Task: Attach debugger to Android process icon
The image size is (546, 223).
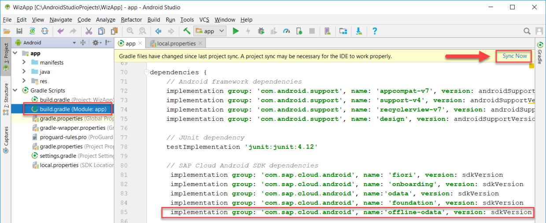Action: click(299, 31)
